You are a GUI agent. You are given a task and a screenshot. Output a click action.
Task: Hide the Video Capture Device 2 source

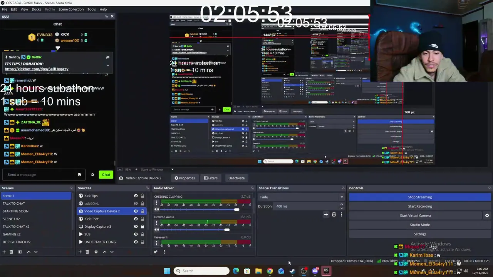(x=136, y=211)
